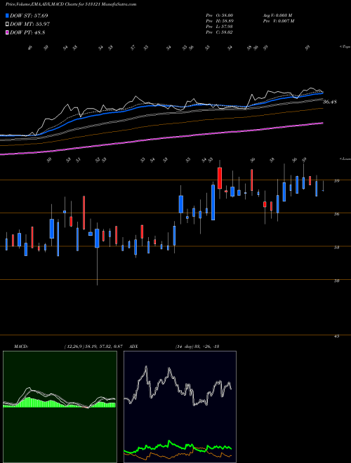This screenshot has width=351, height=463.
Task: Click the MACD panel title
Action: 21,347
